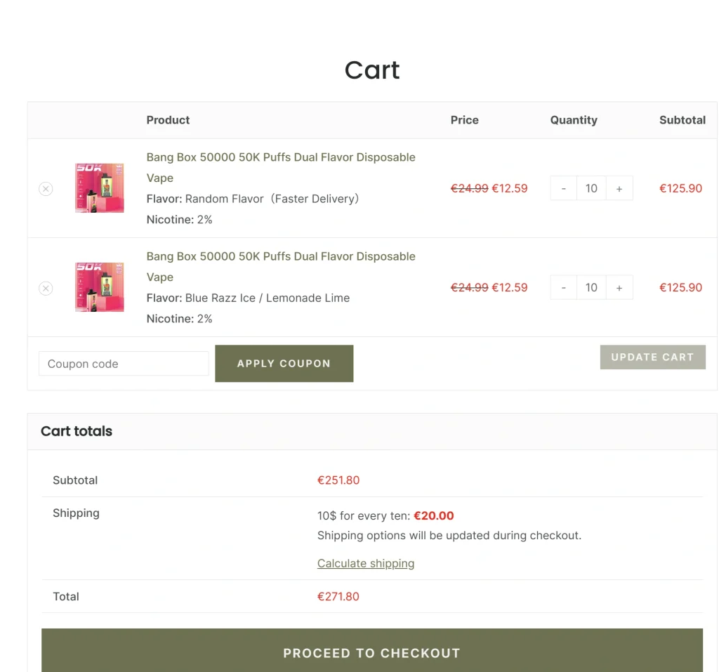Remove the Random Flavor item from cart
The height and width of the screenshot is (672, 719).
click(x=46, y=188)
